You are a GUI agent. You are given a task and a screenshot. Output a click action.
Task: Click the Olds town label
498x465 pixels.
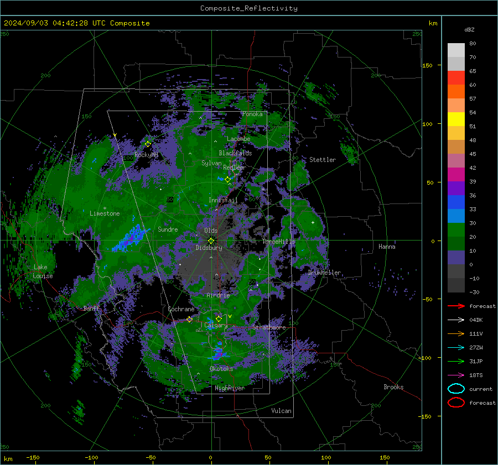[211, 231]
